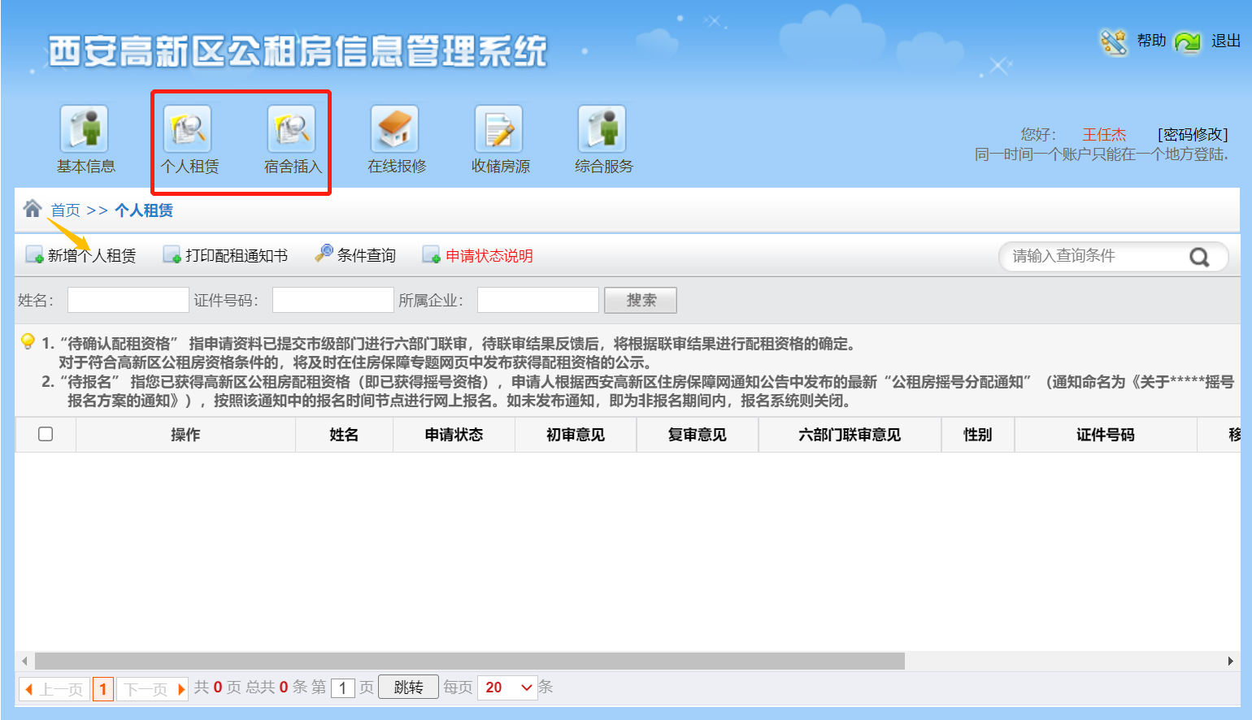Click the scrollbar right arrow

click(1231, 661)
